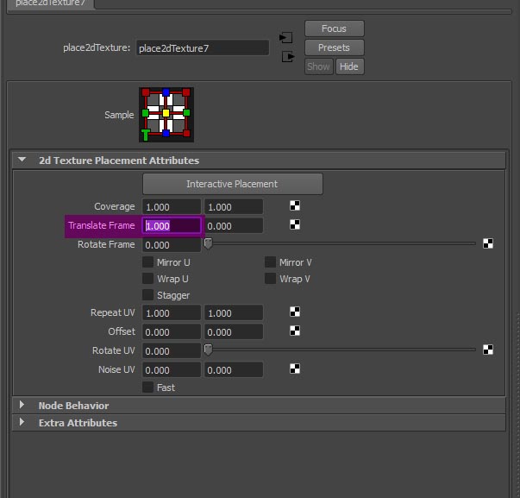Enable the Stagger checkbox
Viewport: 520px width, 498px height.
148,295
